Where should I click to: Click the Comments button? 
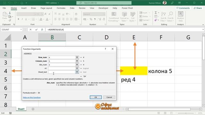[183, 8]
